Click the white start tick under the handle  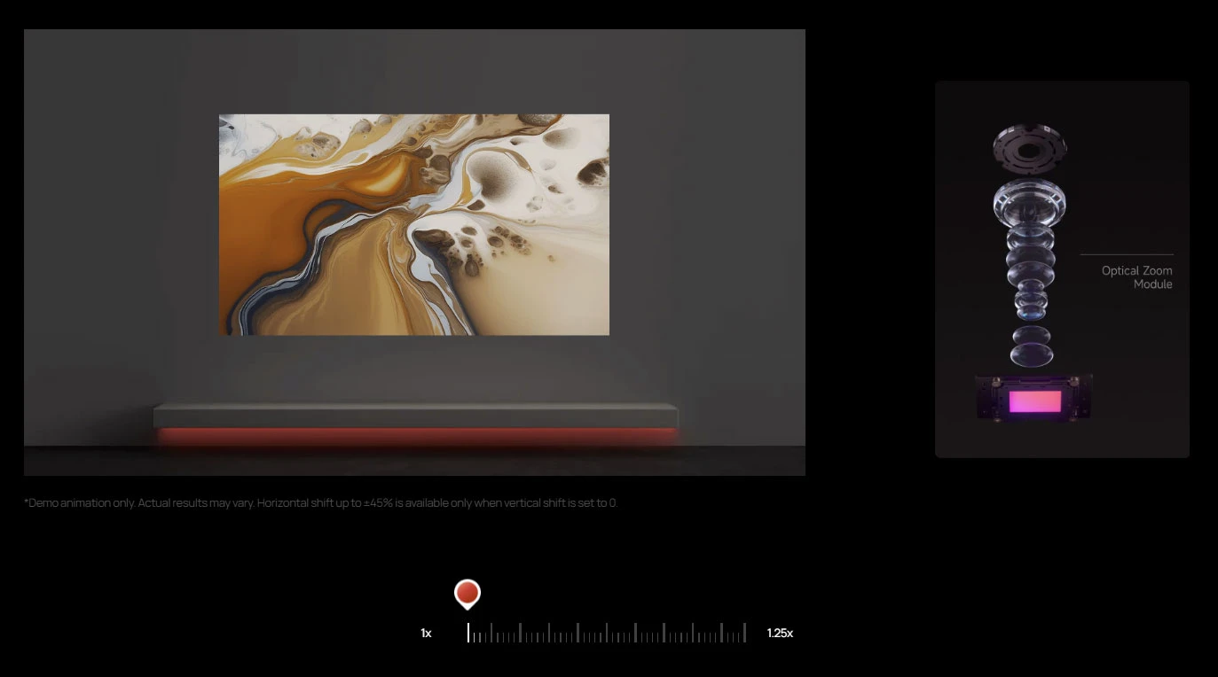point(468,633)
